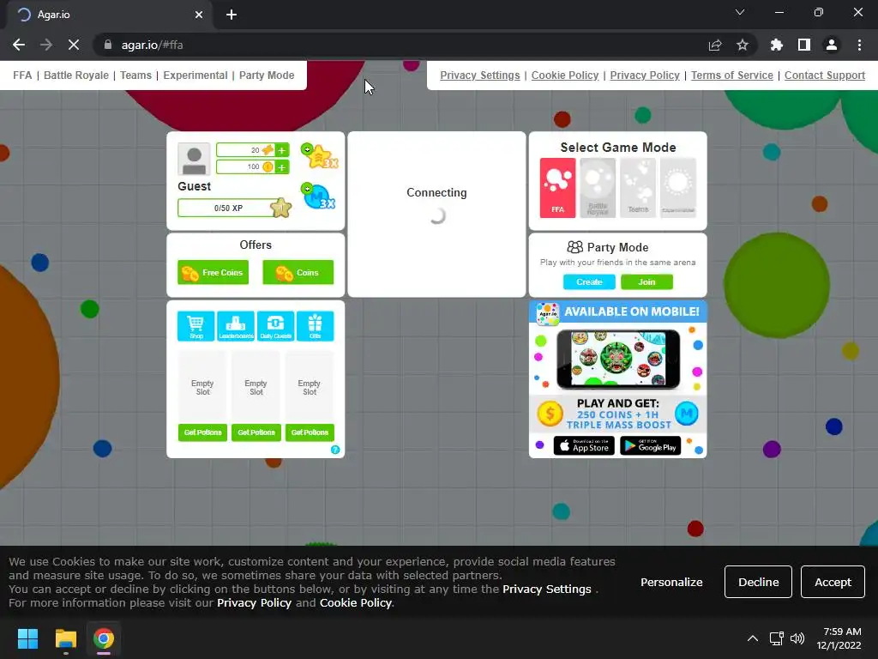
Task: Click the 3X star XP boost icon
Action: [x=320, y=156]
